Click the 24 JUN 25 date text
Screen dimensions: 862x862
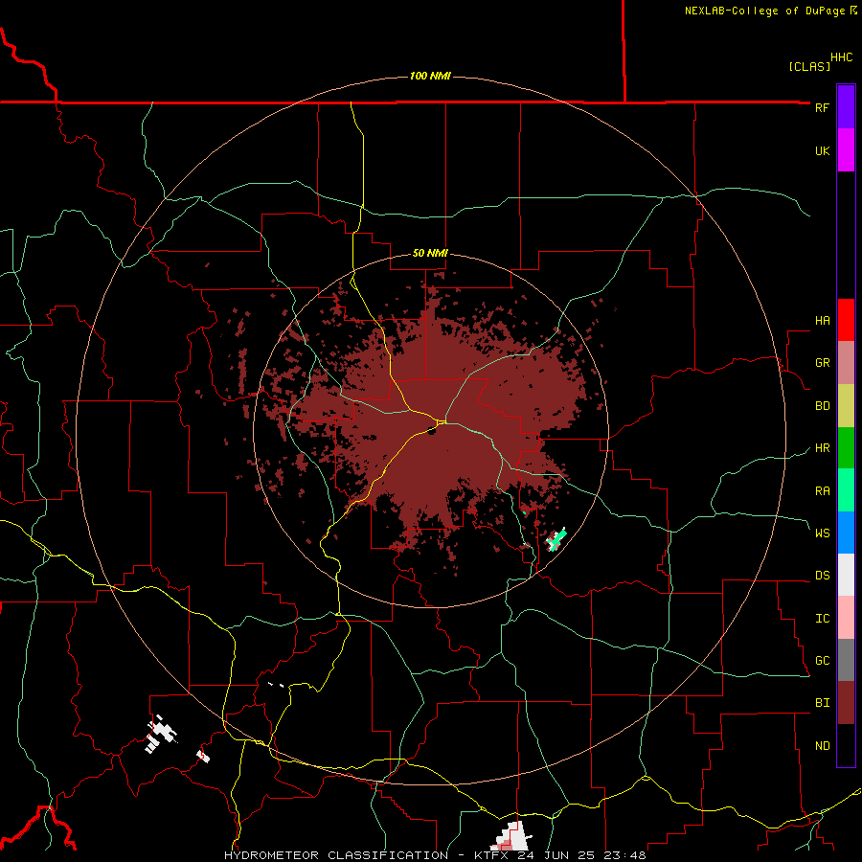click(x=556, y=855)
